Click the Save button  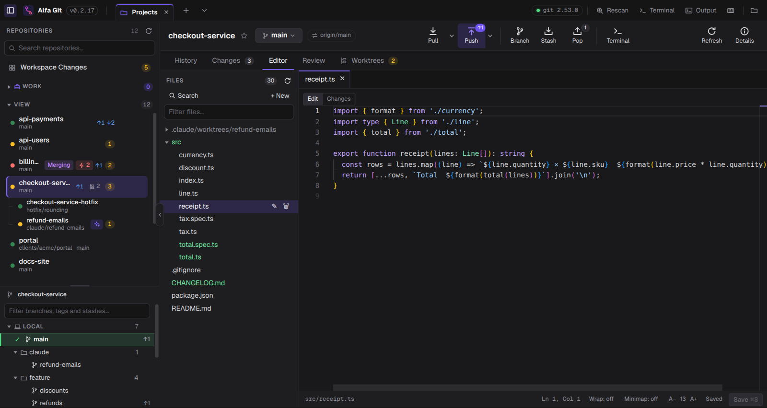(745, 399)
